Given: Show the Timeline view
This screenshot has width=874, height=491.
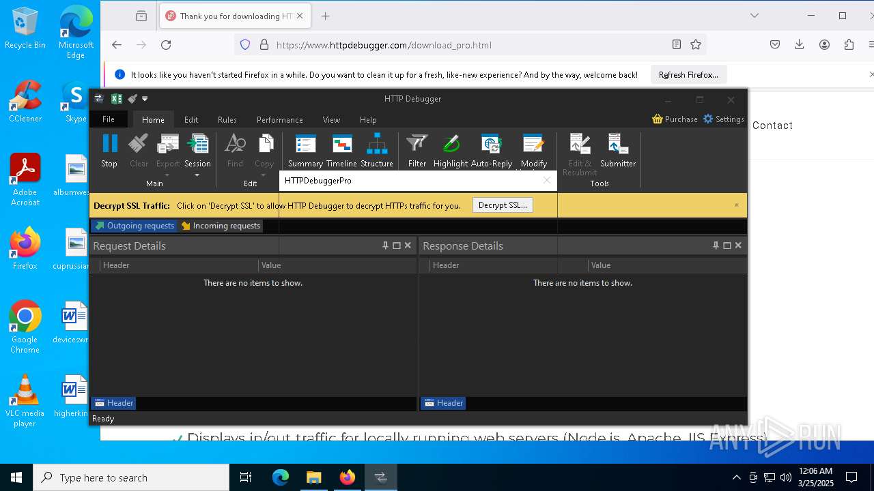Looking at the screenshot, I should (341, 151).
